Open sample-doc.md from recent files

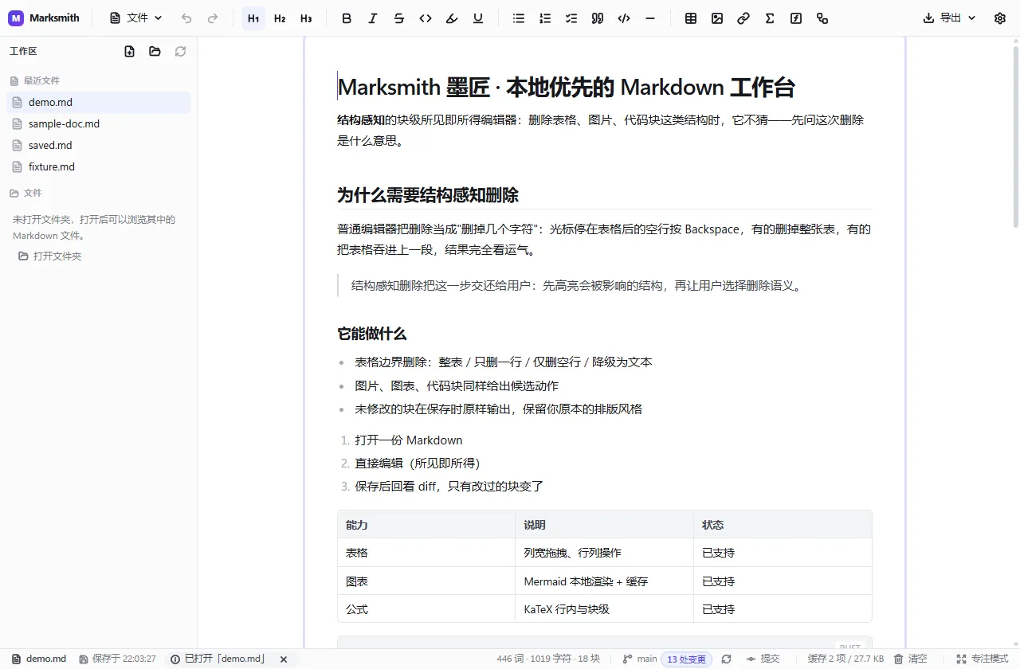[99, 123]
